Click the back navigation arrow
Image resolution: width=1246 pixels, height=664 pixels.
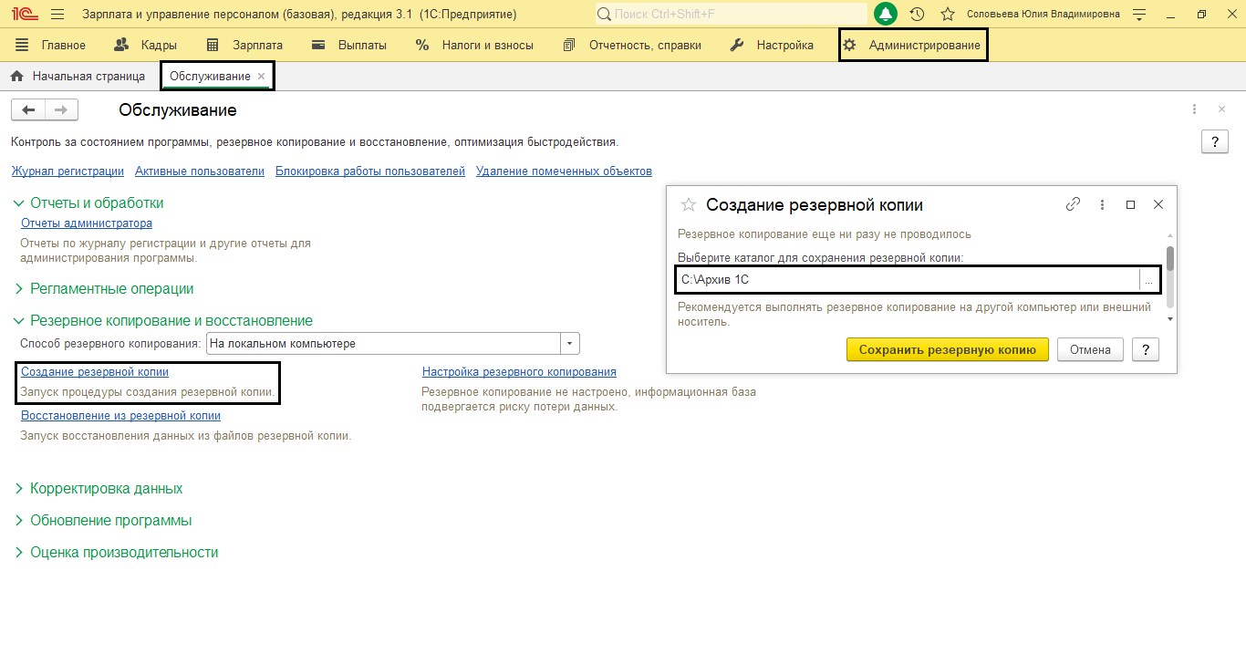click(x=26, y=109)
